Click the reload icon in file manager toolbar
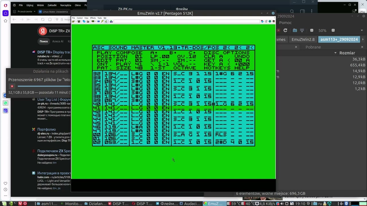Image resolution: width=367 pixels, height=206 pixels. (x=285, y=30)
